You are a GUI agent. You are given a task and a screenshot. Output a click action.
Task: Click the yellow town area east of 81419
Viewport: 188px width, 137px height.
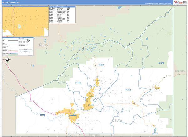156,88
